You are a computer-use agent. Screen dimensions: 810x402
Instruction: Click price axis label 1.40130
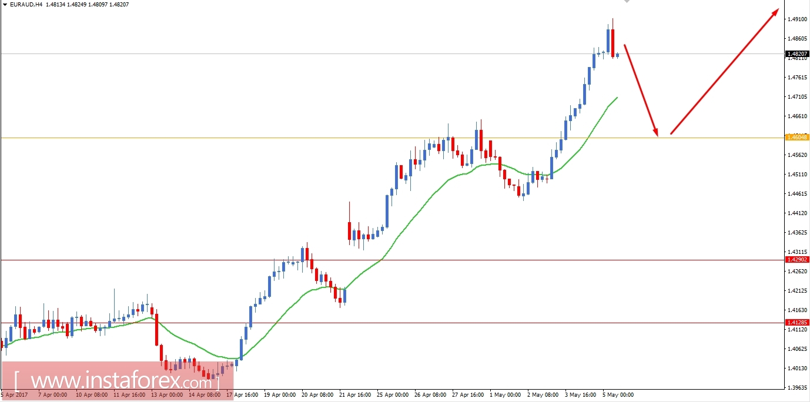797,369
